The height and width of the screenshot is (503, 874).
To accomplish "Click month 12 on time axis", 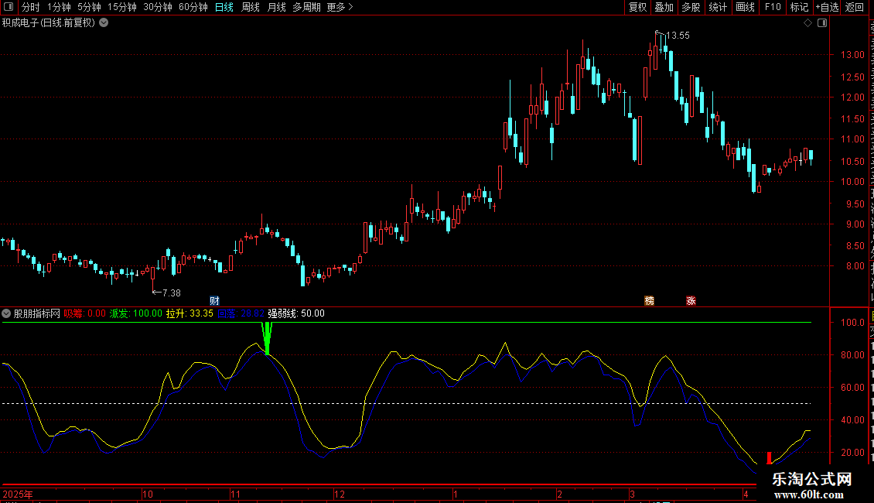I will tap(340, 494).
